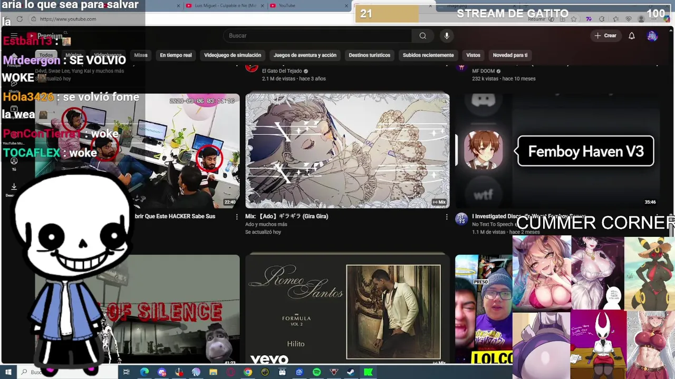Open Steam from the taskbar
Viewport: 675px width, 379px height.
[x=351, y=372]
